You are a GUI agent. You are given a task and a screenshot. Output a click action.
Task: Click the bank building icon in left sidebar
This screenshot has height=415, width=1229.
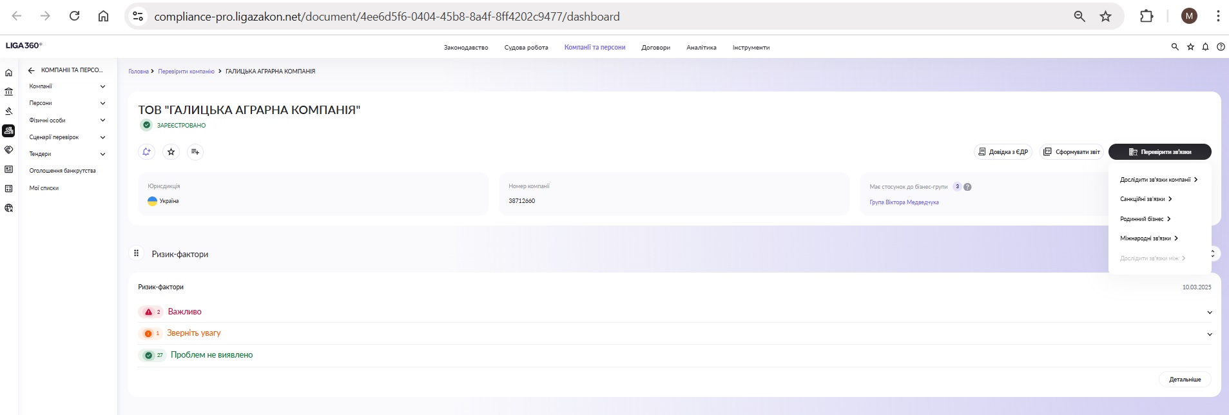(x=9, y=92)
